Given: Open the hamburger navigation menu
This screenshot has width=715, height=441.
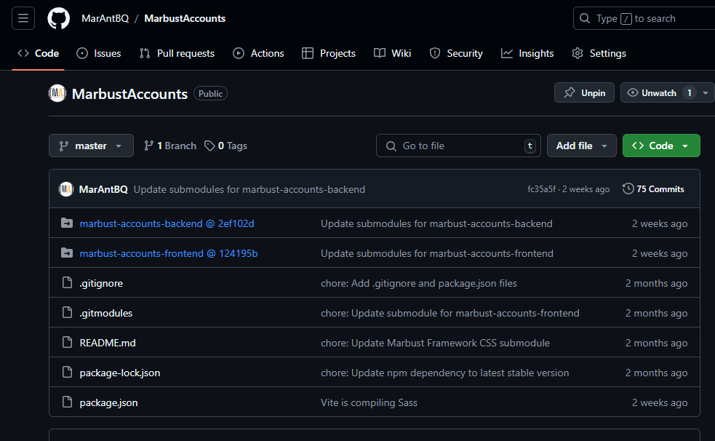Looking at the screenshot, I should (23, 18).
